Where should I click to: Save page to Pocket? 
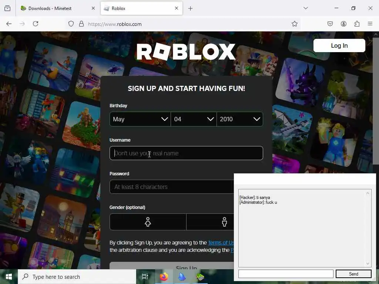pos(330,24)
